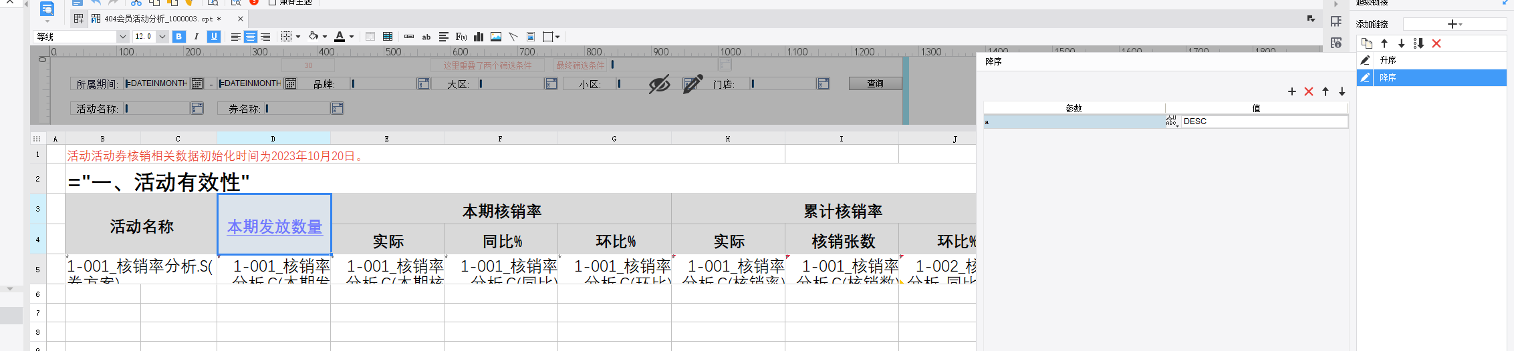The image size is (1514, 351).
Task: Edit the DESC value field
Action: coord(1263,121)
